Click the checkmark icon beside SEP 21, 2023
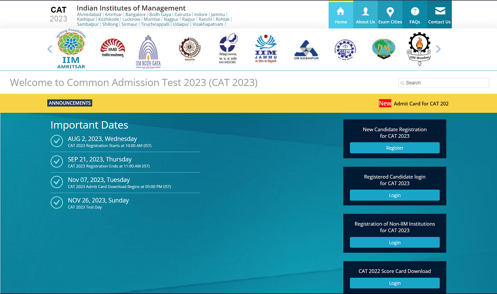497x294 pixels. 57,161
